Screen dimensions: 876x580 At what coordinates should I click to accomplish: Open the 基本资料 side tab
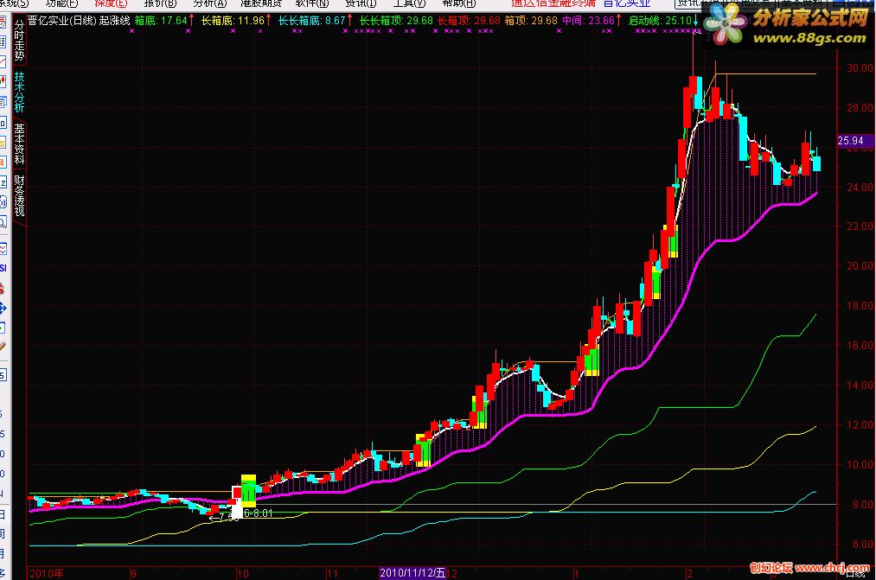(x=20, y=143)
